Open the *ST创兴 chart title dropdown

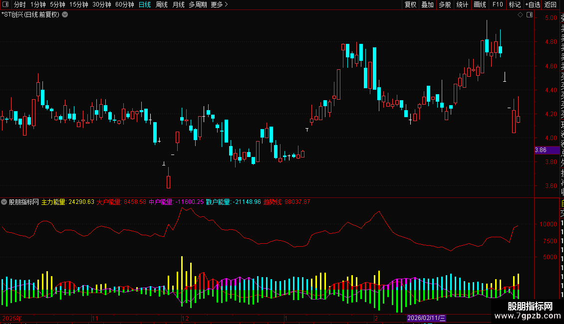click(65, 15)
